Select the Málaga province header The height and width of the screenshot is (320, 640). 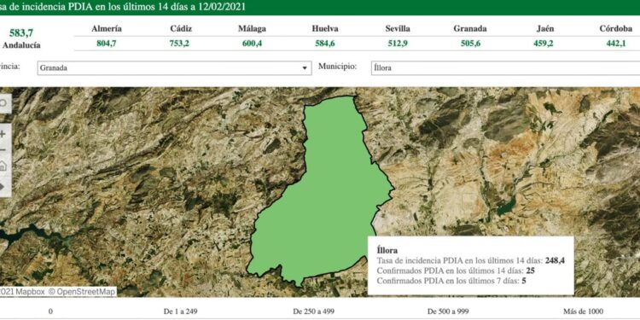point(252,29)
